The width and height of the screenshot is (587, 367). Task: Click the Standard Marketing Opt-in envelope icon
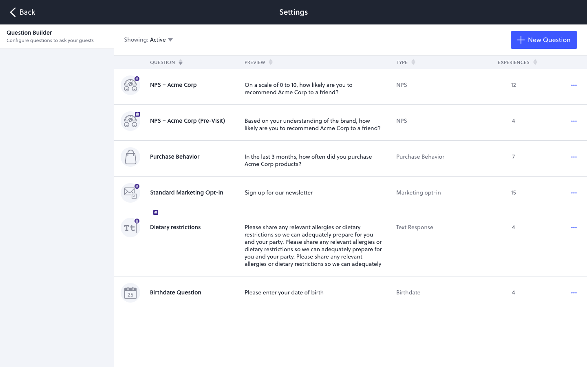[x=130, y=192]
